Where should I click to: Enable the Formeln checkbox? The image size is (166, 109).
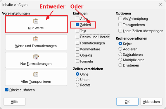tap(77, 61)
